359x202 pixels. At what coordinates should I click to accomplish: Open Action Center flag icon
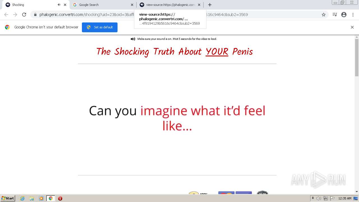pyautogui.click(x=332, y=198)
